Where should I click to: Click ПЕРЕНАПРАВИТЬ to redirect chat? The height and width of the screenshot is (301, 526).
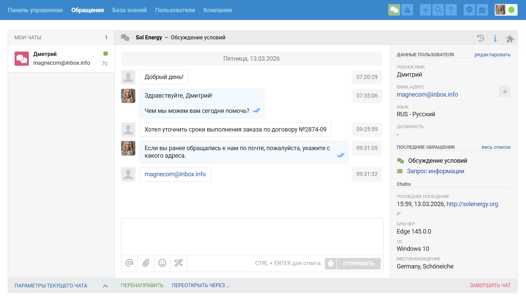142,285
